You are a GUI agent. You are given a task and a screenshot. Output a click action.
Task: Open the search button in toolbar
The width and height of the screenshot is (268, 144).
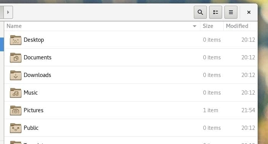point(200,12)
